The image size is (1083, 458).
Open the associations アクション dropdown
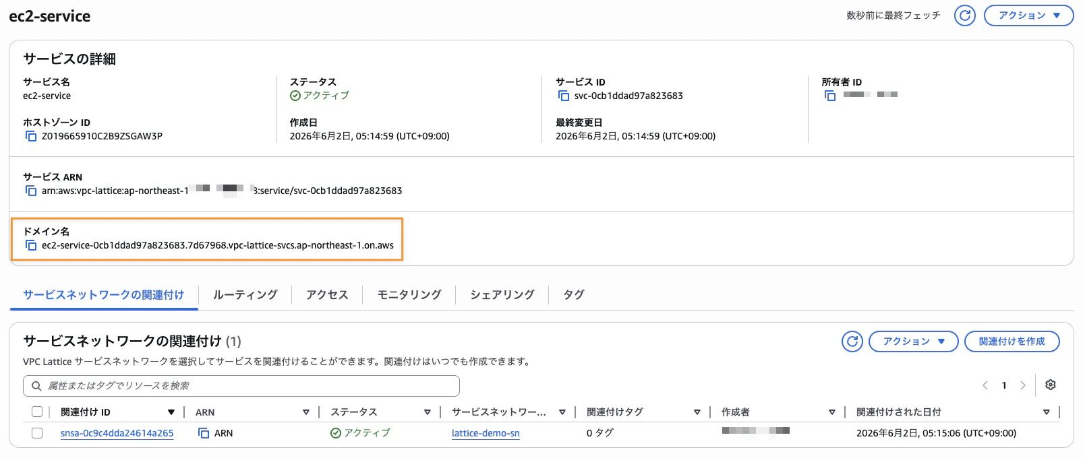pos(914,341)
